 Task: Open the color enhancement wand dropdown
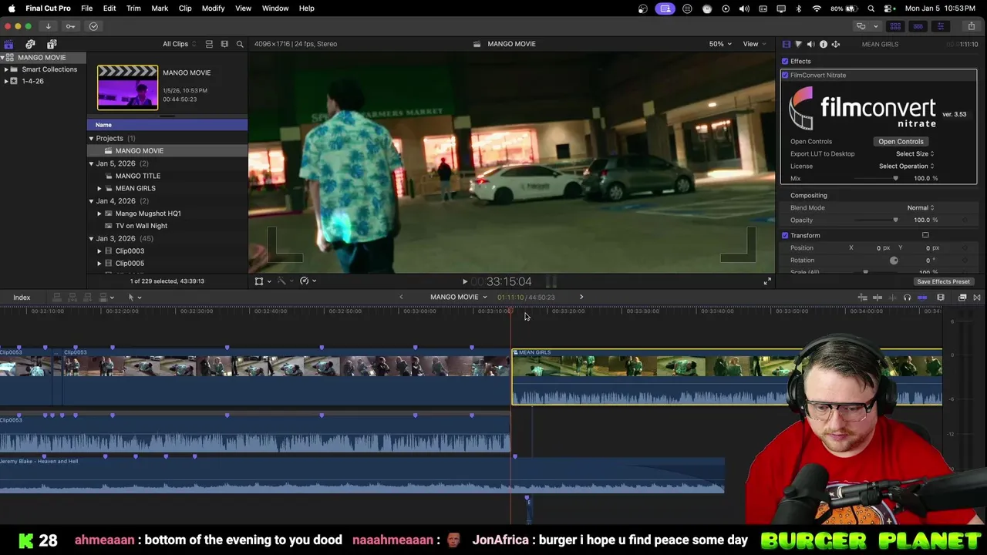285,281
